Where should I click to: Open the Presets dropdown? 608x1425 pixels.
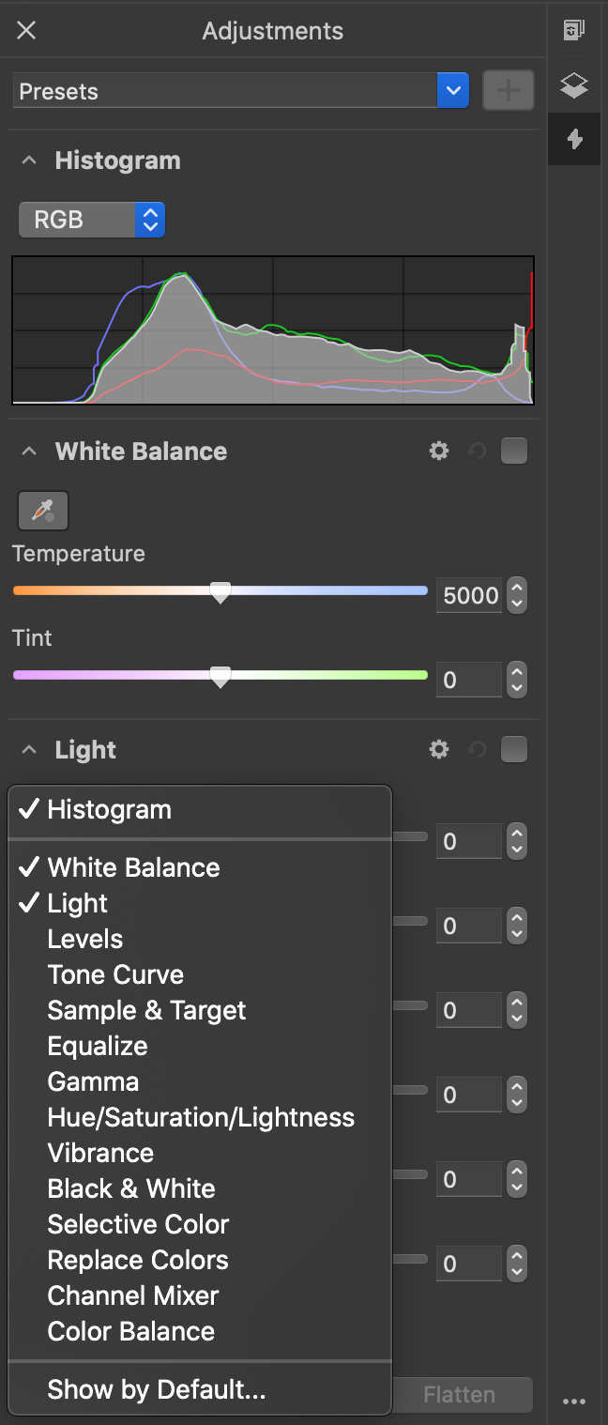point(453,91)
